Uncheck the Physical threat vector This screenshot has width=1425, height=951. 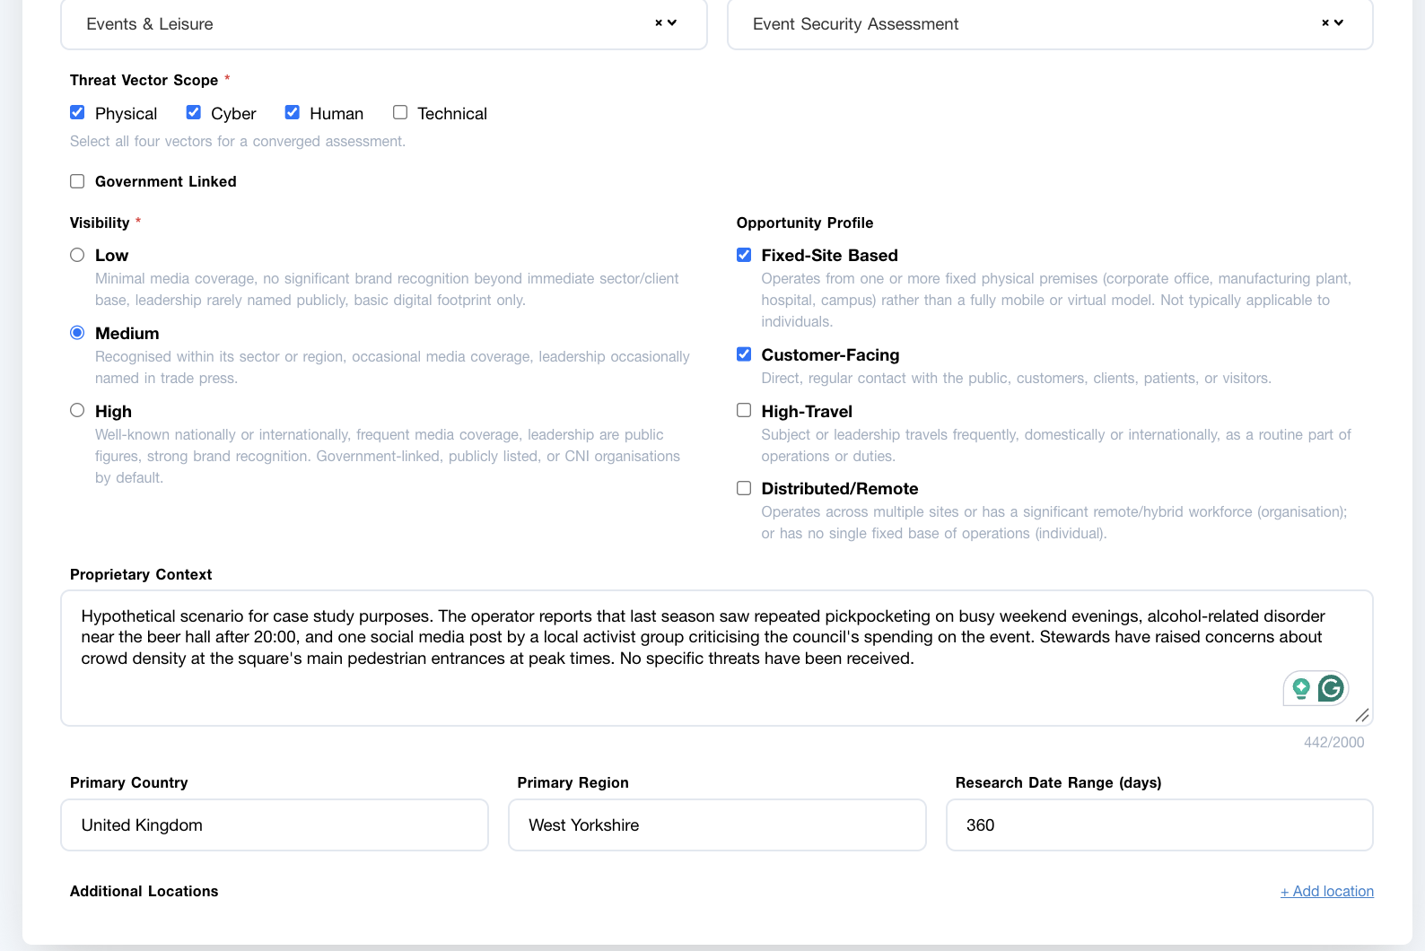[x=77, y=112]
